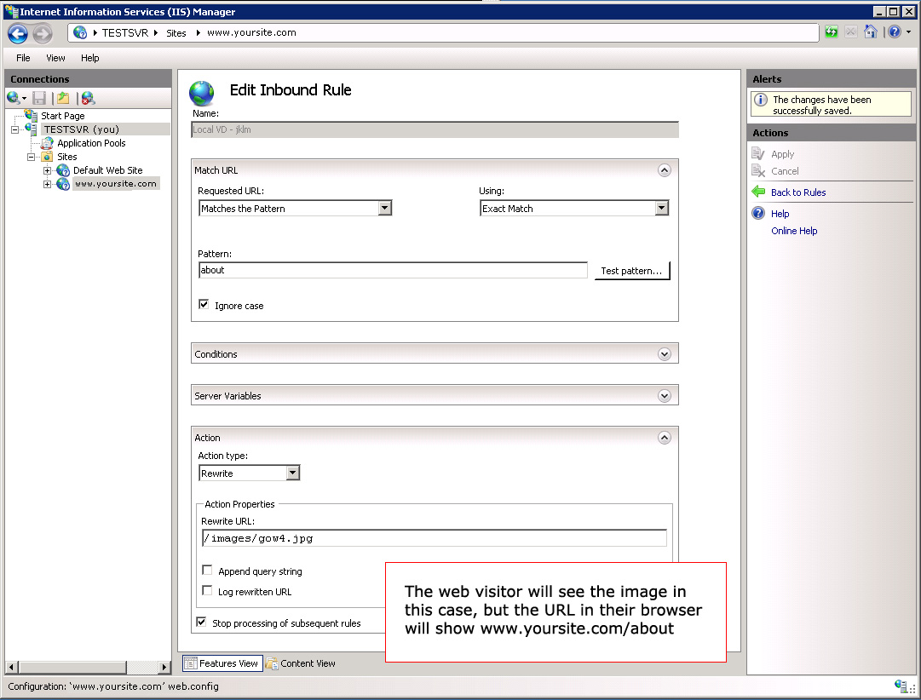
Task: Click the Back to Rules link
Action: point(798,192)
